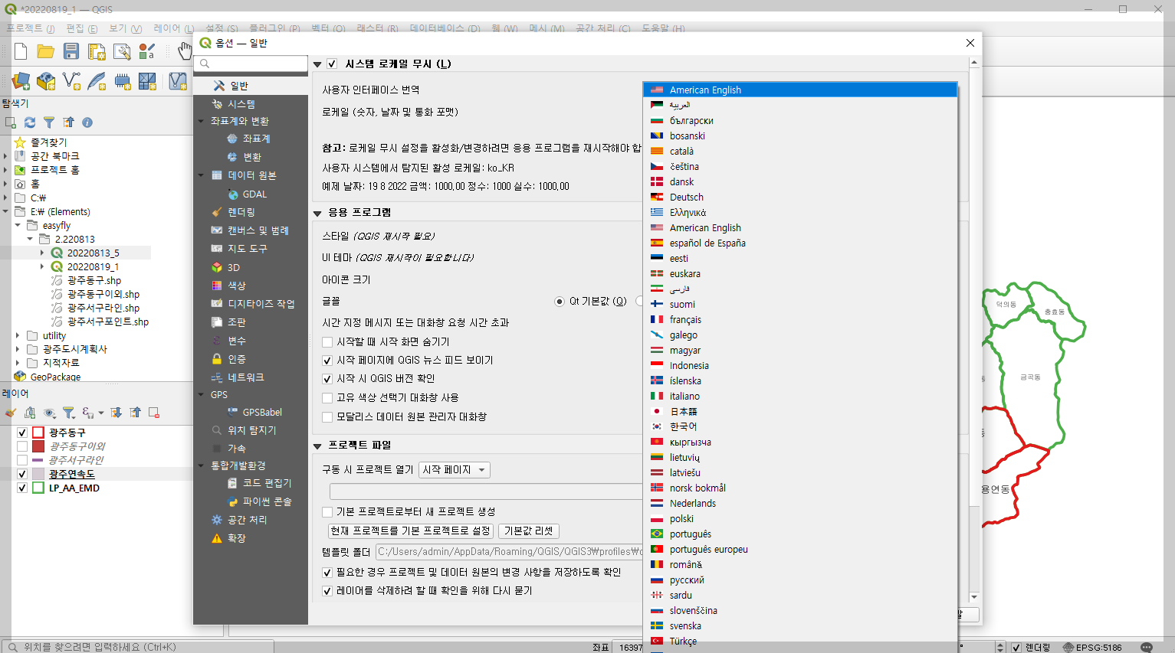This screenshot has width=1175, height=653.
Task: Click the New Mesh Layer icon
Action: point(147,80)
